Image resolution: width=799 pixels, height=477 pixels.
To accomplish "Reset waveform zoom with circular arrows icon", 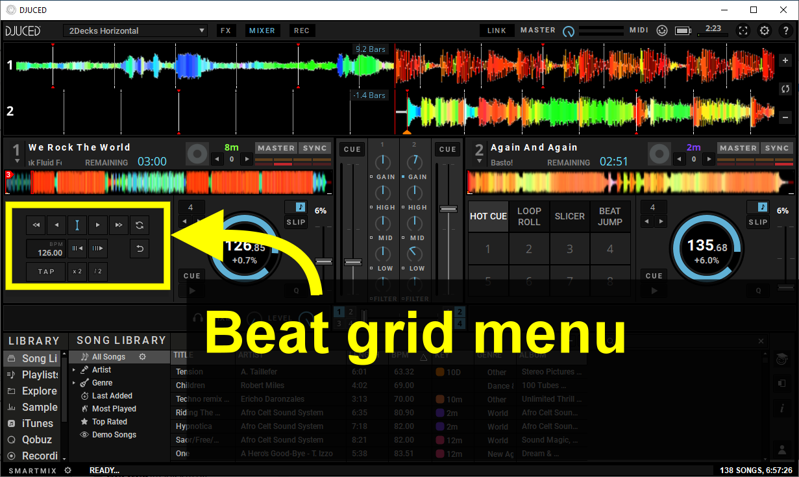I will 785,89.
